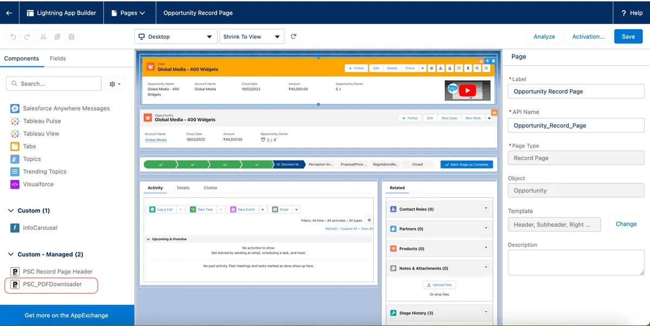The height and width of the screenshot is (326, 650).
Task: Collapse the Custom (1) section
Action: (x=11, y=210)
